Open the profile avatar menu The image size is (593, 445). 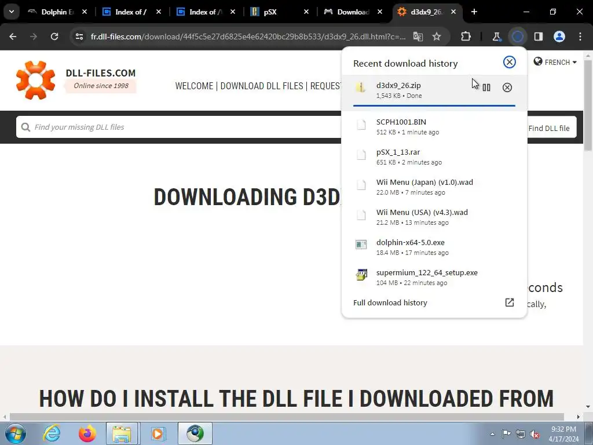(559, 37)
